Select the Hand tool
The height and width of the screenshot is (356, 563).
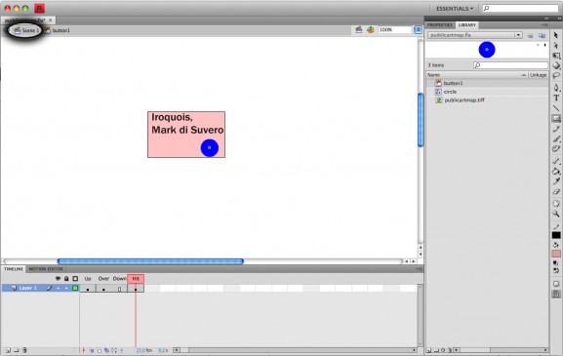pyautogui.click(x=556, y=204)
